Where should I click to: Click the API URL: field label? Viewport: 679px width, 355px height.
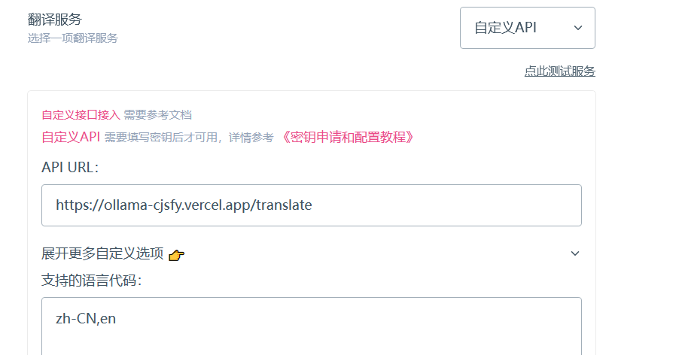[70, 167]
